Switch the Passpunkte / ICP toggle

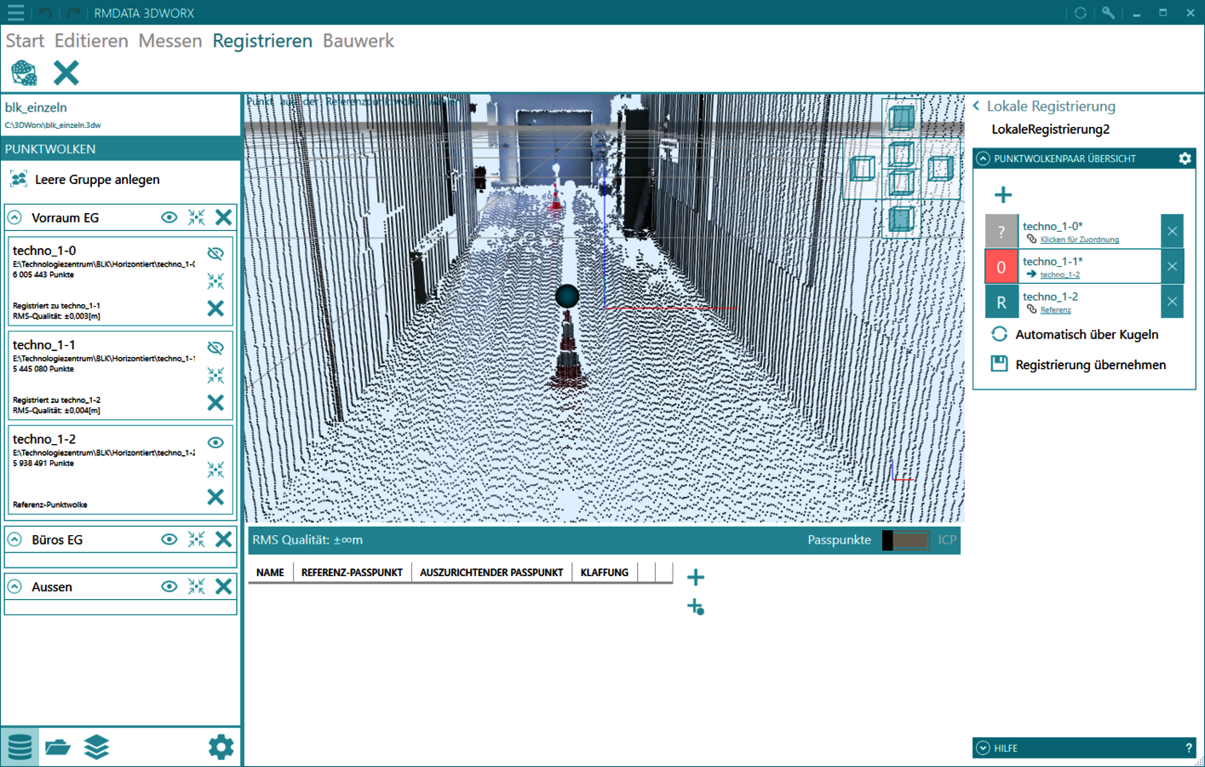pyautogui.click(x=905, y=540)
